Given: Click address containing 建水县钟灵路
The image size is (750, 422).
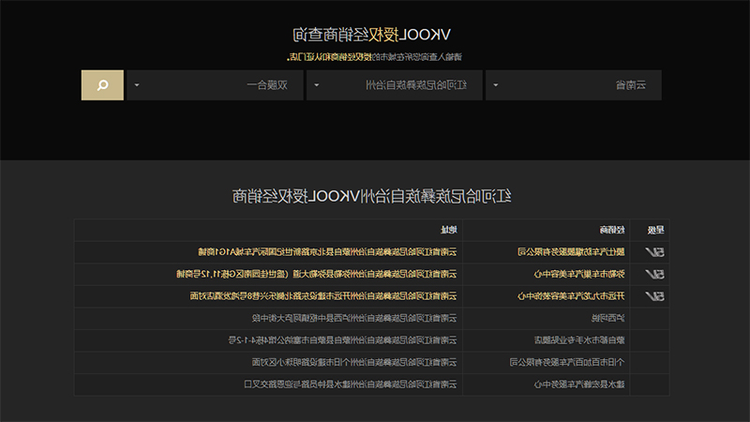Looking at the screenshot, I should coord(350,384).
